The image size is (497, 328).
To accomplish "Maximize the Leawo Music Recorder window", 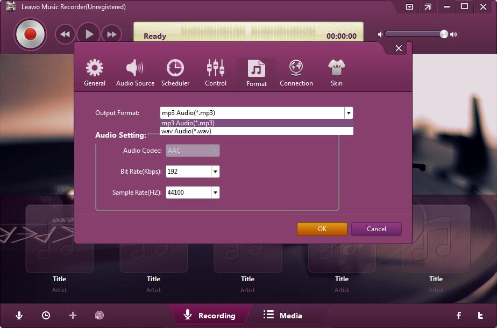I will (464, 6).
